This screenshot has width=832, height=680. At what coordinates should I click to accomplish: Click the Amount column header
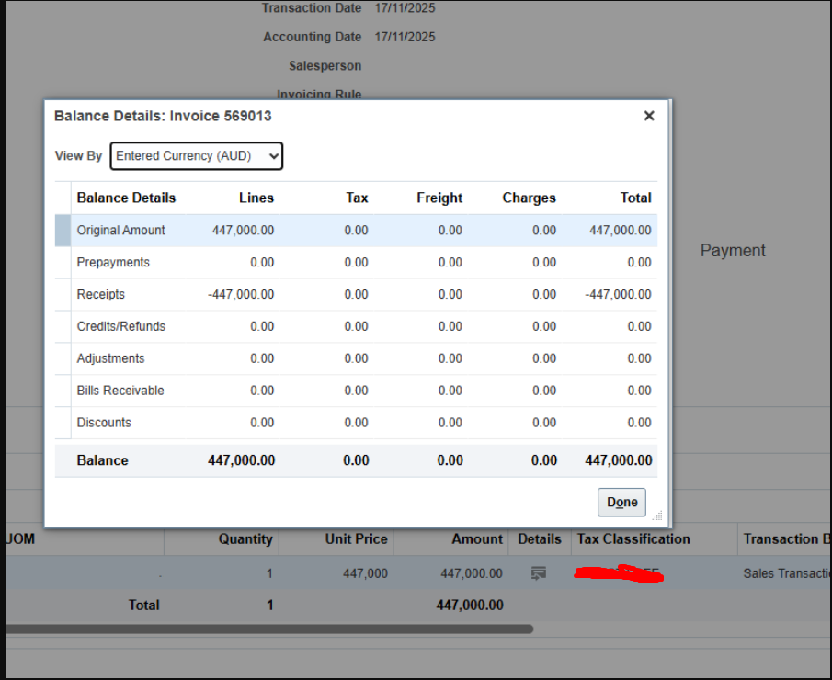[x=477, y=538]
